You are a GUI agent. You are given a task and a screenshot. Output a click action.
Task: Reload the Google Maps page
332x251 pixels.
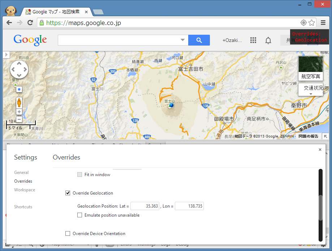click(x=30, y=23)
